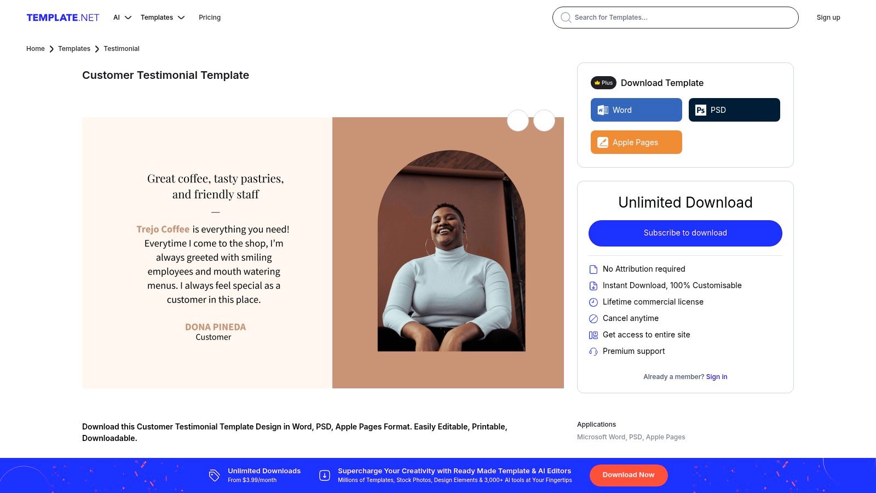Open Testimonial breadcrumb category
Screen dimensions: 876x493
pos(122,49)
